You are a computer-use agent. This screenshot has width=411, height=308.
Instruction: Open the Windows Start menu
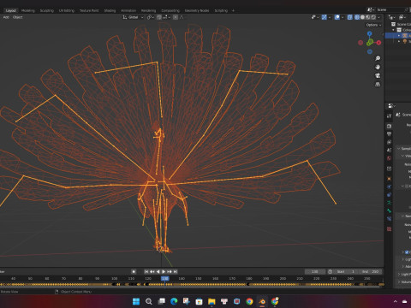point(136,301)
